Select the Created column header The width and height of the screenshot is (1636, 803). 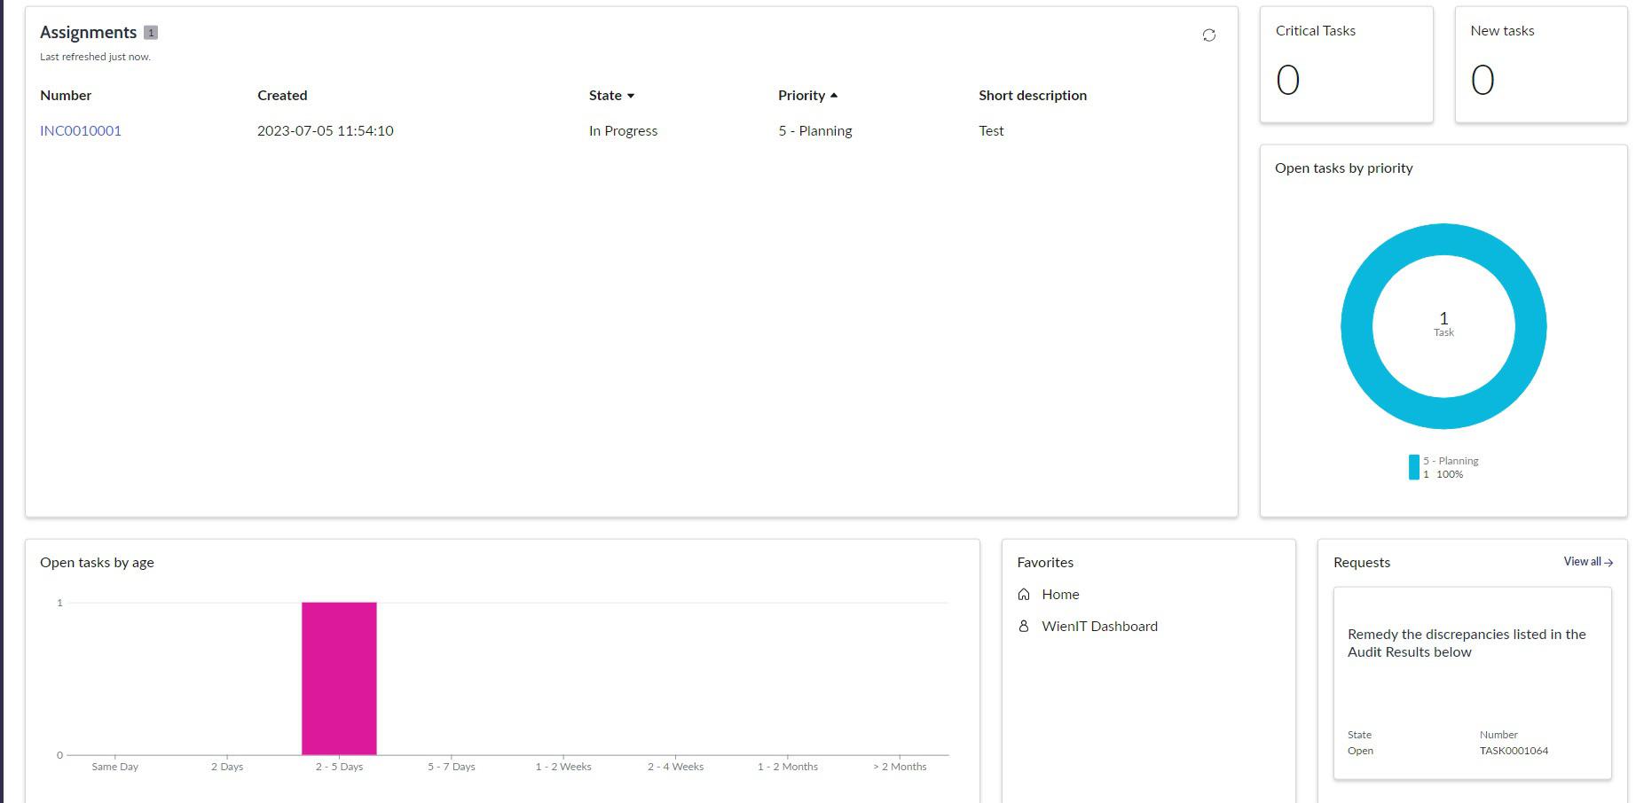pyautogui.click(x=281, y=95)
